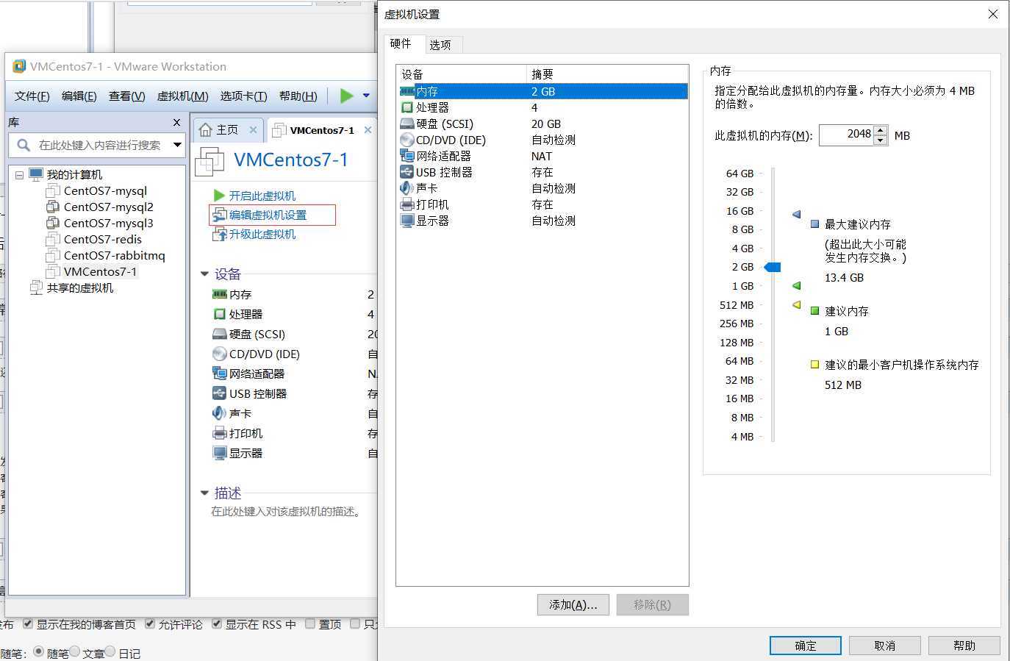The image size is (1010, 661).
Task: Click library search magnifier icon
Action: click(x=24, y=145)
